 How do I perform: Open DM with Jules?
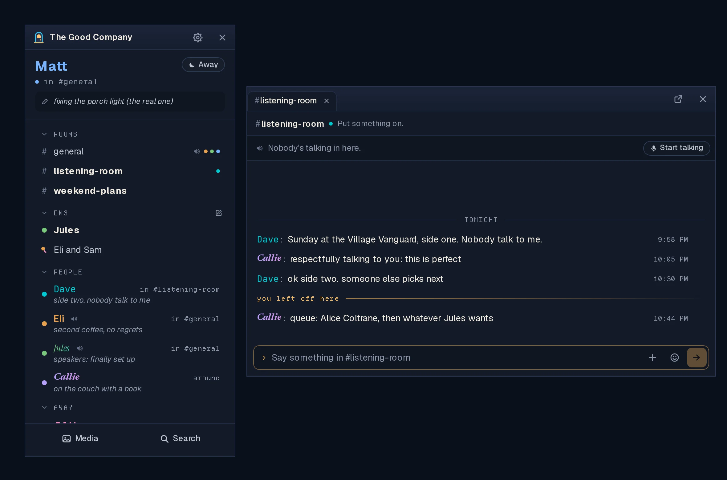point(131,230)
